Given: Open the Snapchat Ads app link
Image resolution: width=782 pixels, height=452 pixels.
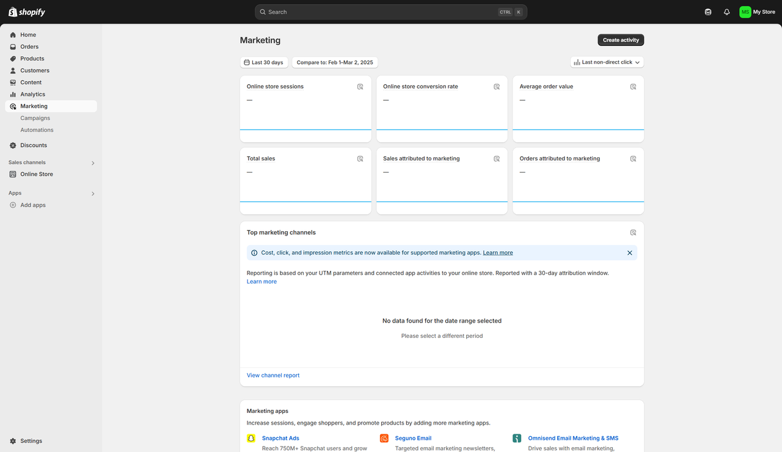Looking at the screenshot, I should click(280, 438).
